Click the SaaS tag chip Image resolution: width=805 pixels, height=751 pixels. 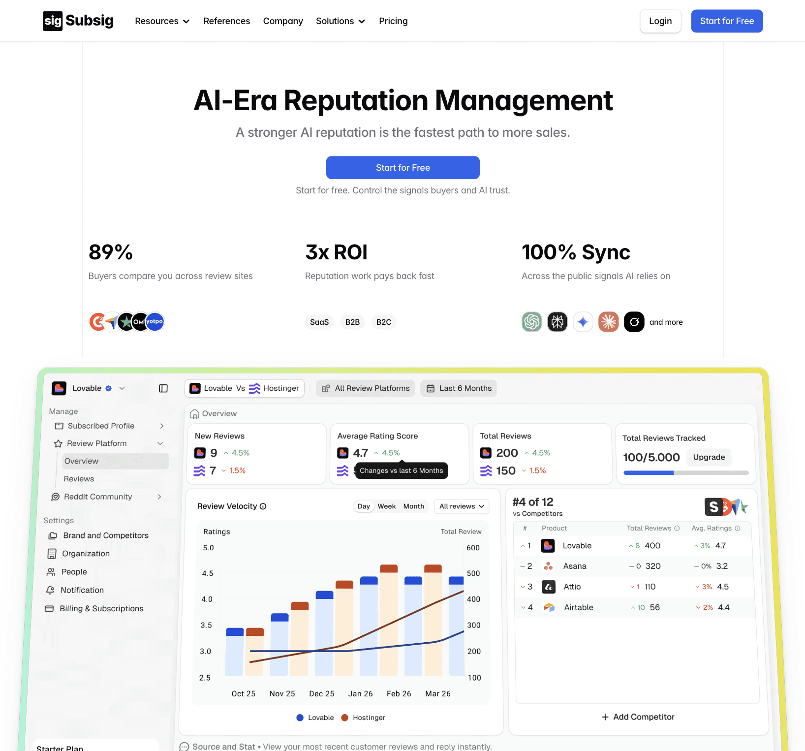click(x=319, y=322)
